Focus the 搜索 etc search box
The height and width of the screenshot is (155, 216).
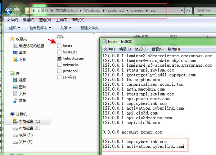click(x=205, y=10)
